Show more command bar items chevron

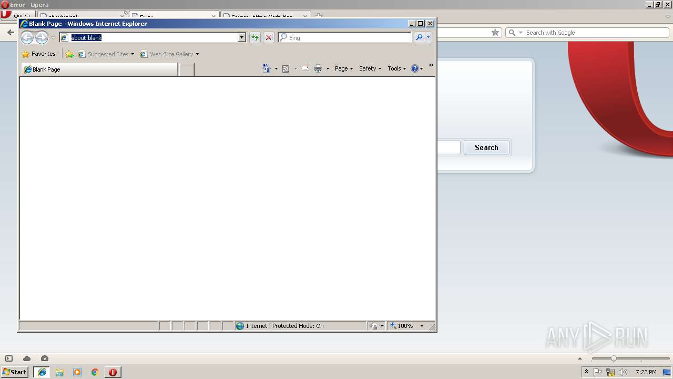coord(431,65)
